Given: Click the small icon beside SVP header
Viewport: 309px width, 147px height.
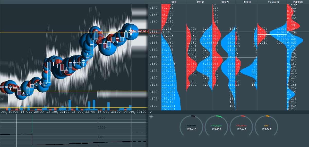Looking at the screenshot, I should 203,2.
